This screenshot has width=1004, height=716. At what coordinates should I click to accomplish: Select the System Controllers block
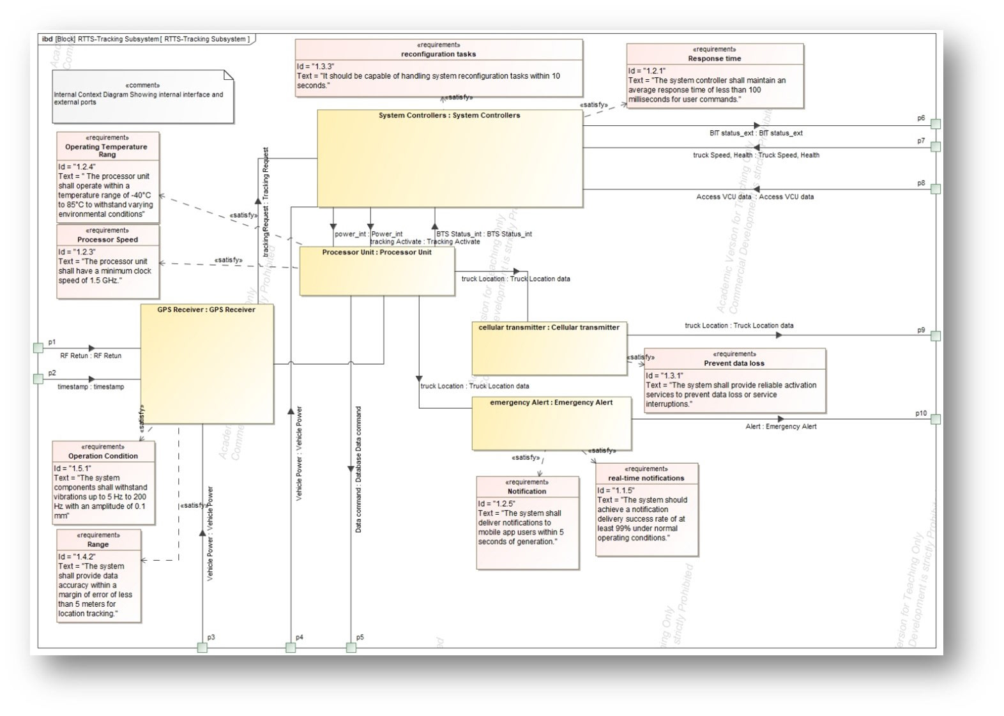(450, 158)
